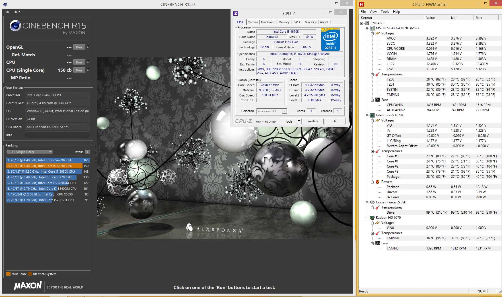502x297 pixels.
Task: Click the Voltages icon under MSI Z87-G45
Action: [378, 33]
